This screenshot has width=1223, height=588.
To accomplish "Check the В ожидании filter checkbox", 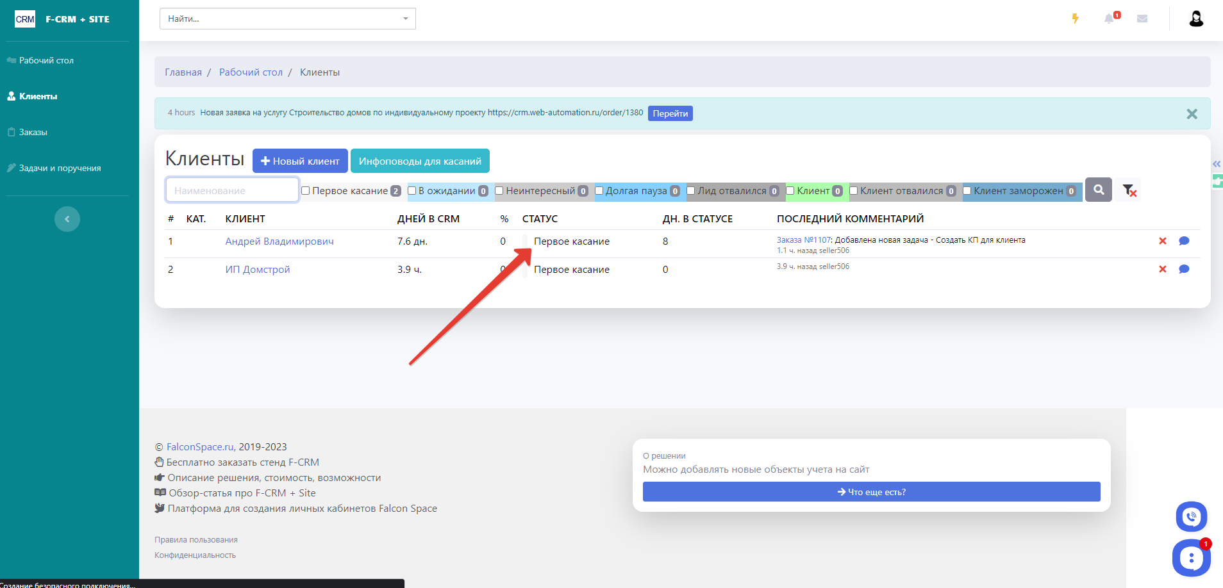I will click(x=412, y=191).
